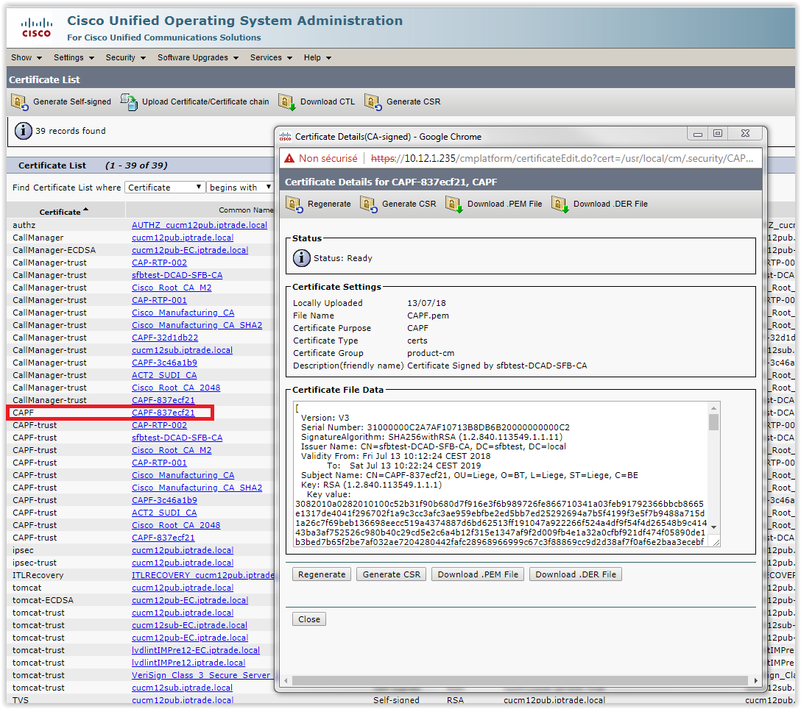Open the ITLRECOVERY_cucm12pub certificate link
Viewport: 801px width, 709px height.
tap(202, 575)
